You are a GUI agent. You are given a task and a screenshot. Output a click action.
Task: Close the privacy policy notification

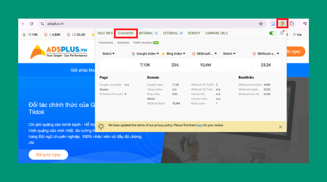pyautogui.click(x=280, y=127)
